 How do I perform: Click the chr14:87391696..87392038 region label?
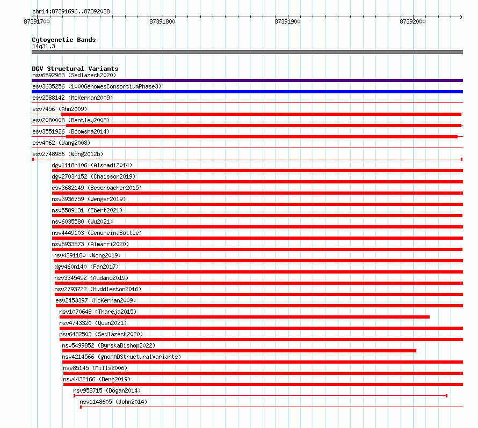point(71,11)
